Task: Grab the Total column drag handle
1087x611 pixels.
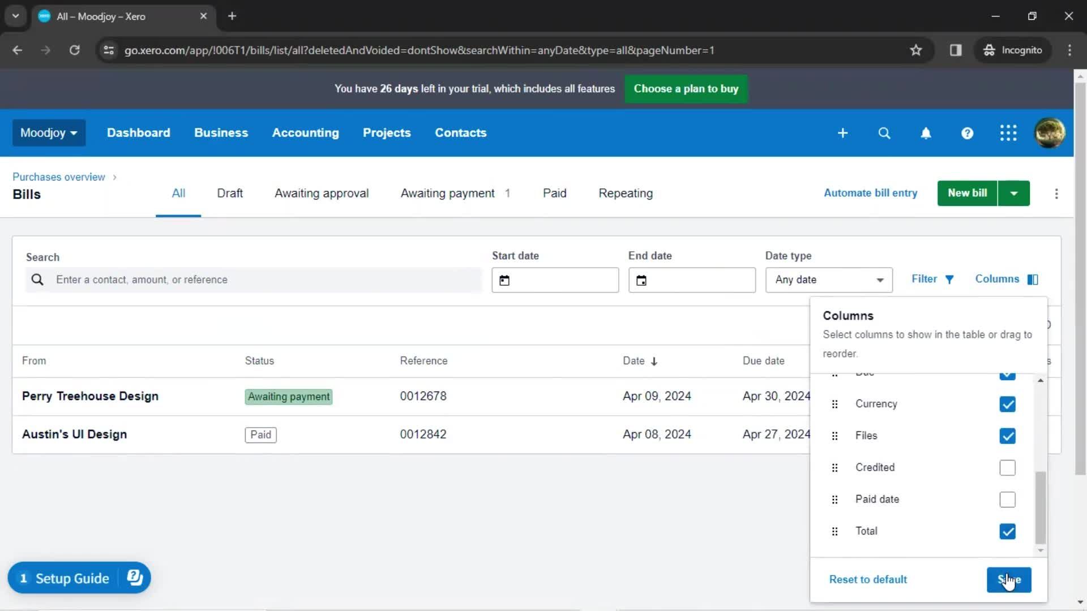Action: (x=834, y=531)
